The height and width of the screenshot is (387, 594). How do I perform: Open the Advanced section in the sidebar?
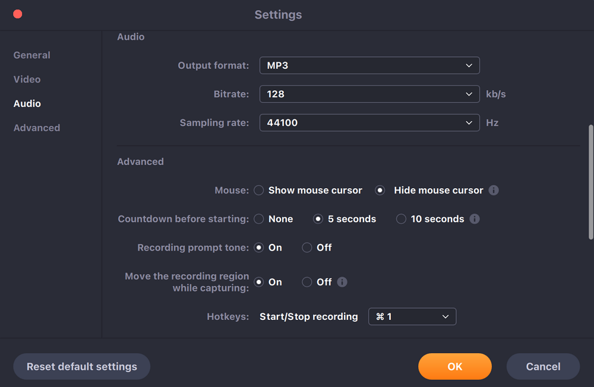(x=37, y=128)
